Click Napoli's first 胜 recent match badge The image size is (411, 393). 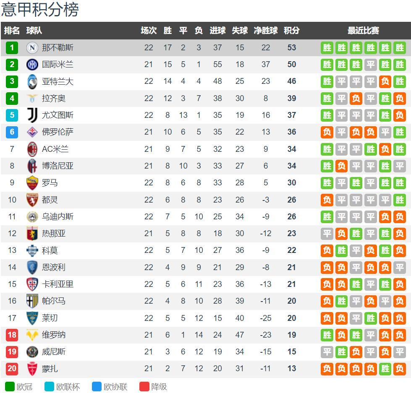pyautogui.click(x=327, y=48)
